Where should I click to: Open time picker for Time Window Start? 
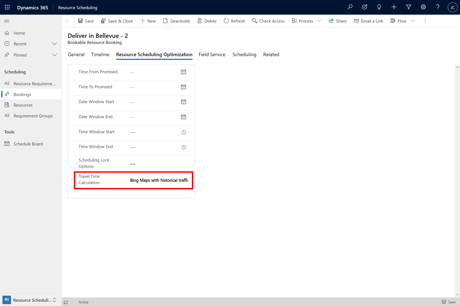[184, 132]
